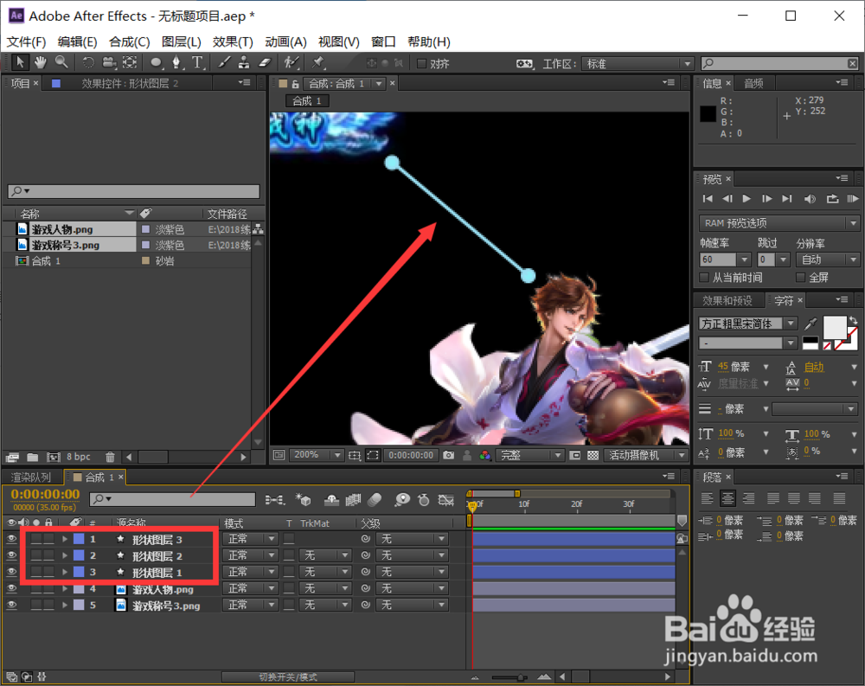The image size is (865, 686).
Task: Open the 工作区 标准 workspace dropdown
Action: point(638,63)
